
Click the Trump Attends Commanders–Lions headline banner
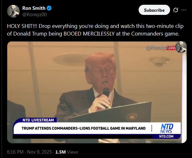(84, 128)
